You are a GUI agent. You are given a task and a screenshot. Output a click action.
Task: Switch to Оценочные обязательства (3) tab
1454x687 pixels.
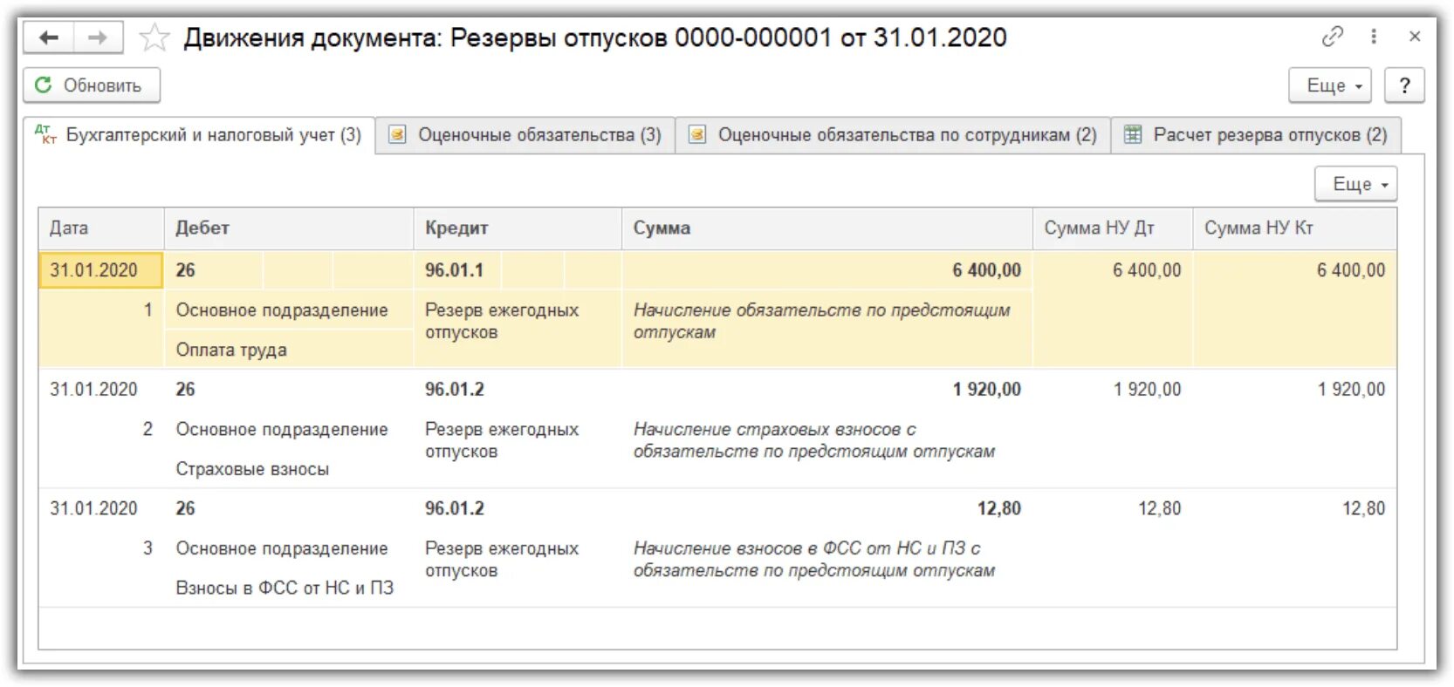(525, 135)
